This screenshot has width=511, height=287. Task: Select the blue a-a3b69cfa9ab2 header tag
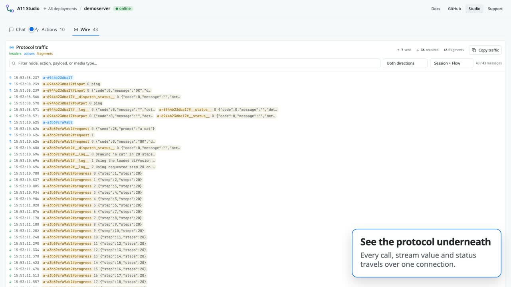(x=58, y=122)
